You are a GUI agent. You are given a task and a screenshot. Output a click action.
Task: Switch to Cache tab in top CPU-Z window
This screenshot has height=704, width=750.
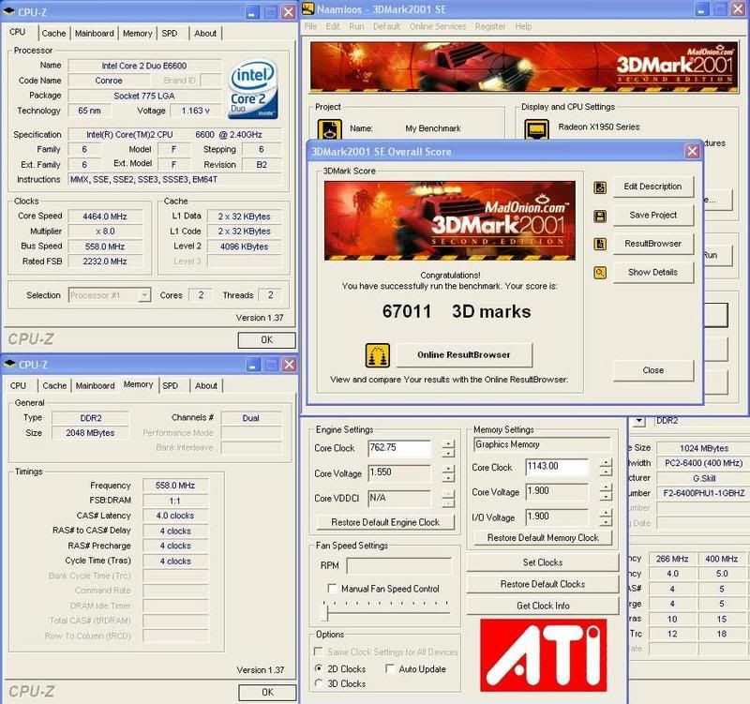click(53, 34)
